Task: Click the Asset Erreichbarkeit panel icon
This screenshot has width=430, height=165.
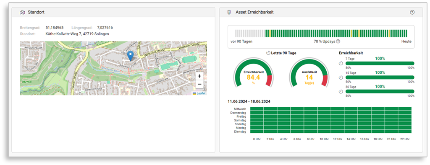Action: (229, 12)
